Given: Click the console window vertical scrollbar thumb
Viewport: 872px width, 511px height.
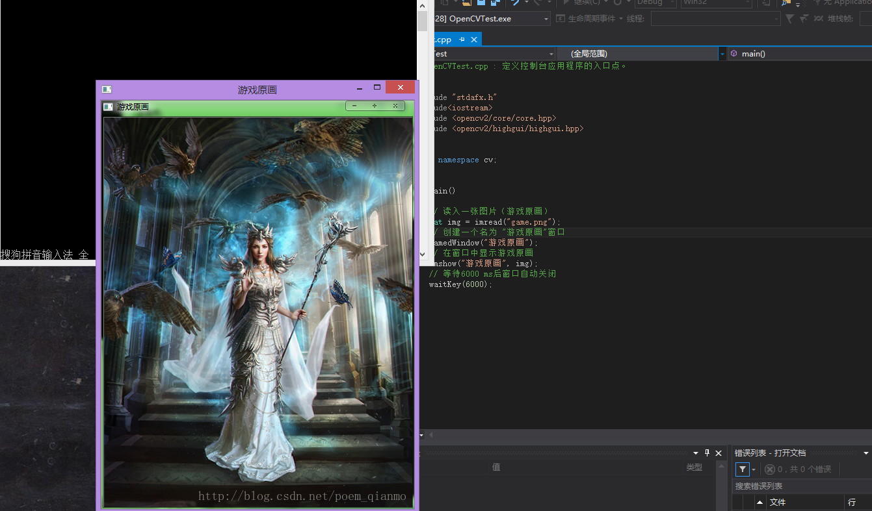Looking at the screenshot, I should click(x=423, y=21).
